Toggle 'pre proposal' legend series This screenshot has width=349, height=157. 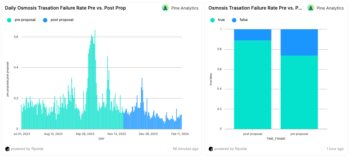pyautogui.click(x=25, y=20)
